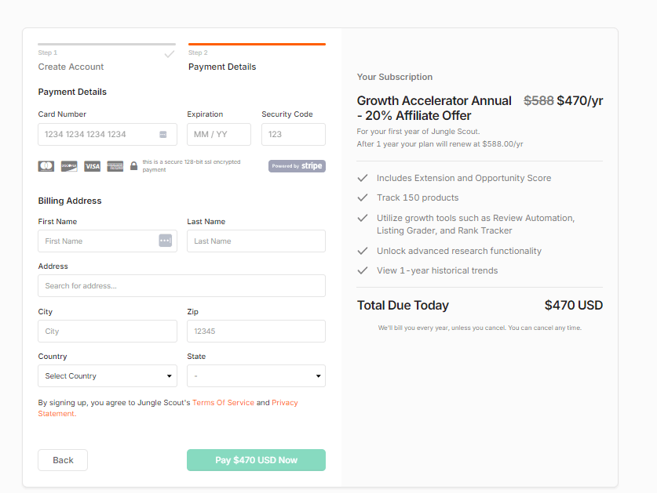Viewport: 657px width, 493px height.
Task: Click the Step 2 orange progress bar
Action: click(257, 44)
